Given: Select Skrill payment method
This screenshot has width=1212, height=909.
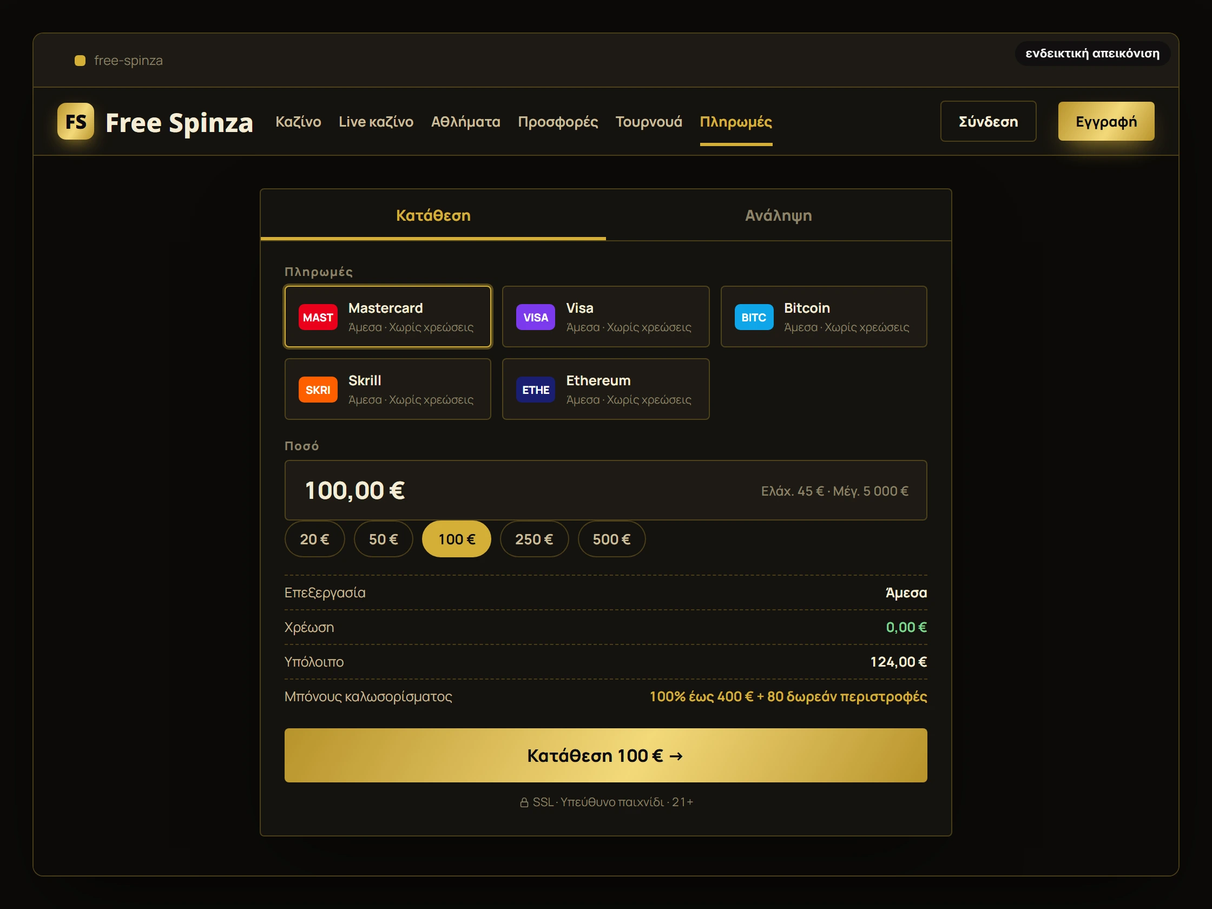Looking at the screenshot, I should tap(388, 389).
